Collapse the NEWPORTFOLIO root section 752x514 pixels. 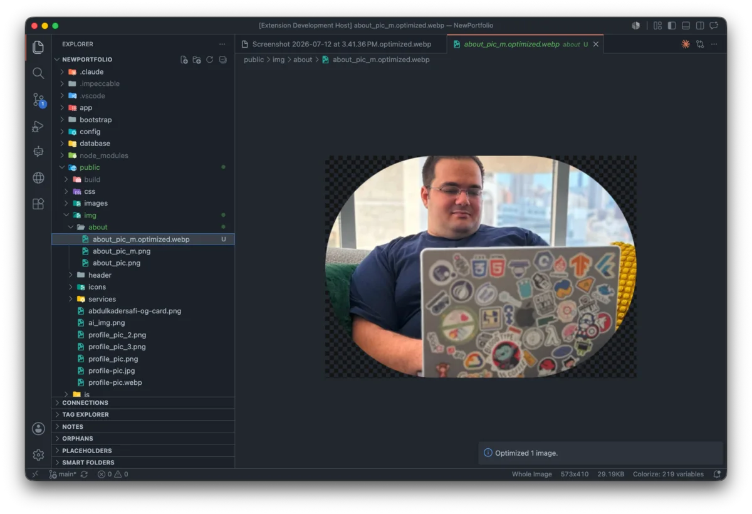click(86, 60)
